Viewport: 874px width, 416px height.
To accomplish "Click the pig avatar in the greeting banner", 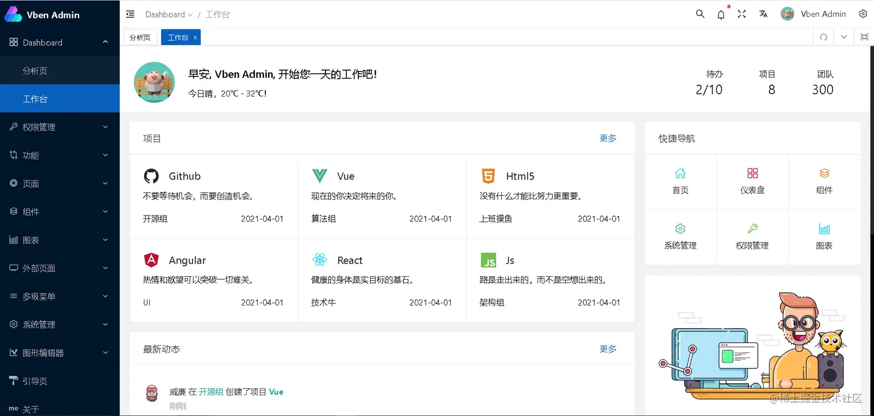I will coord(154,82).
